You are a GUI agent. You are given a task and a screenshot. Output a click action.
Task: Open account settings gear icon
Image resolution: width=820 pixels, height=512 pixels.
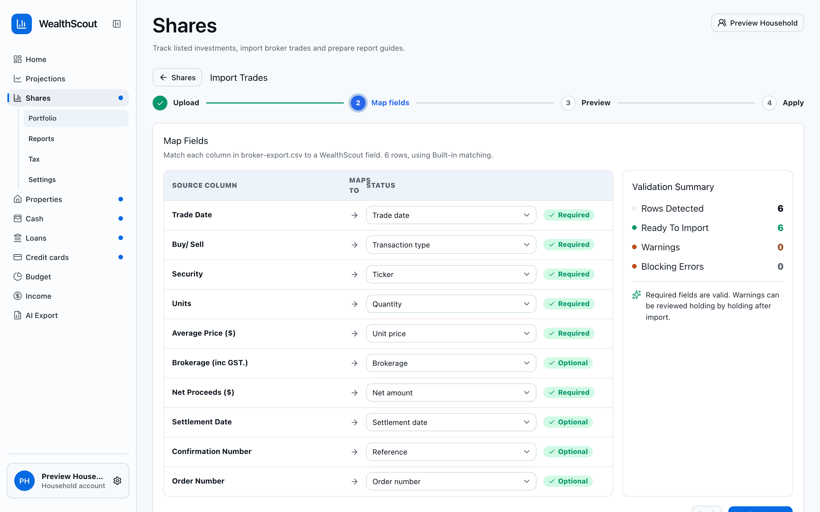(117, 480)
